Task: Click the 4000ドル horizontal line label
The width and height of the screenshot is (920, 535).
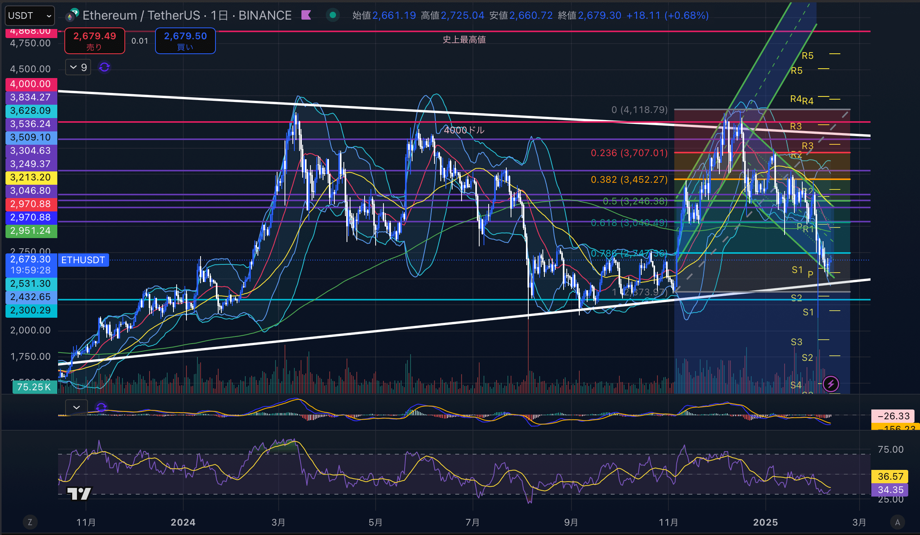Action: 464,130
